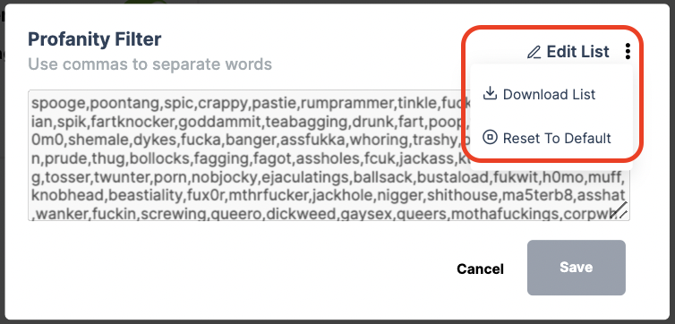Click the greyed Save button
The image size is (675, 324).
576,268
